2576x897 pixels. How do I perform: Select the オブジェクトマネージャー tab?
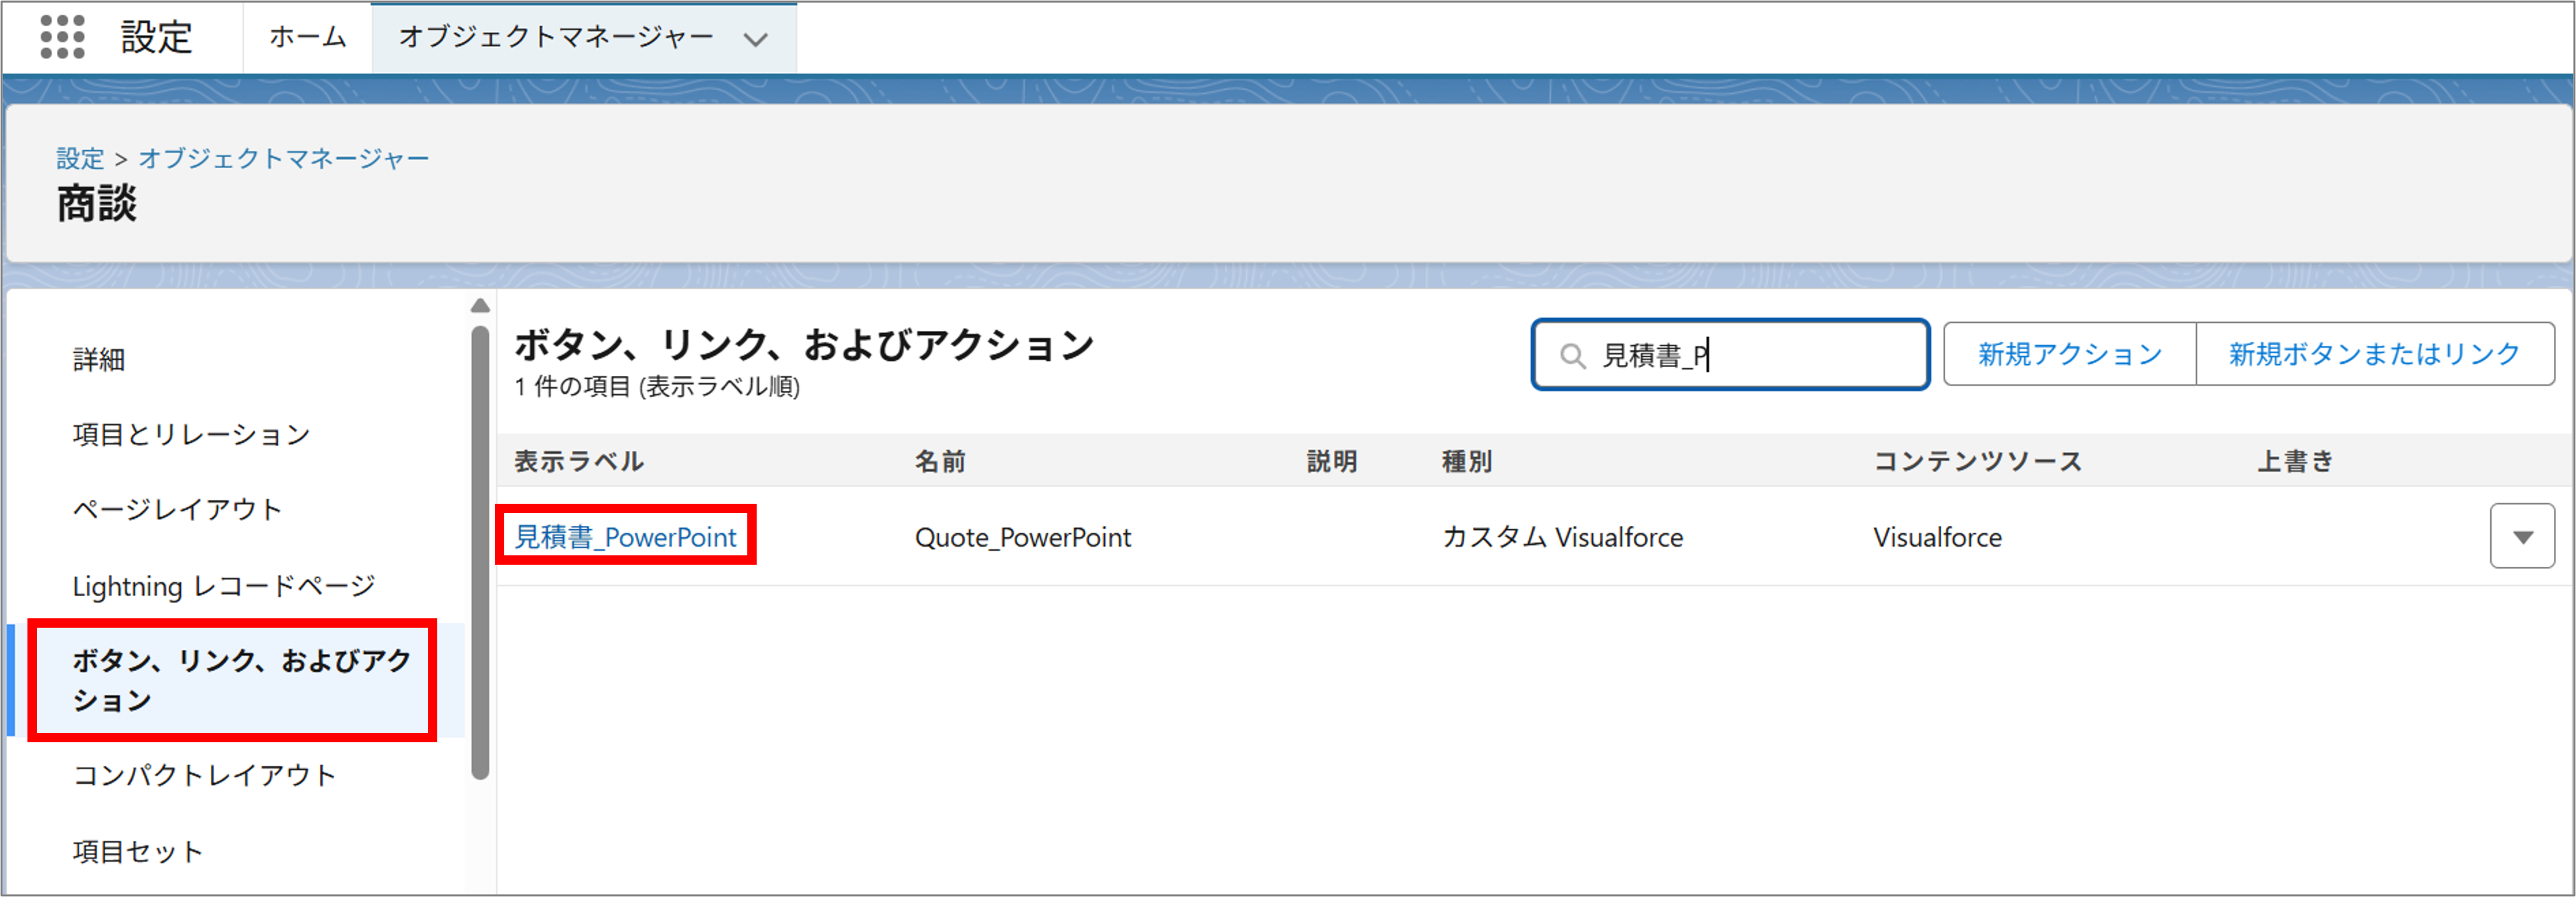pos(556,37)
